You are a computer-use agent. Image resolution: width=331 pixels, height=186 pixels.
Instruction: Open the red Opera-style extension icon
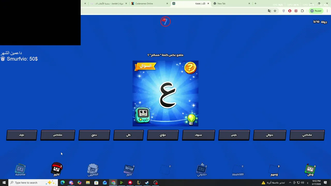(x=290, y=11)
